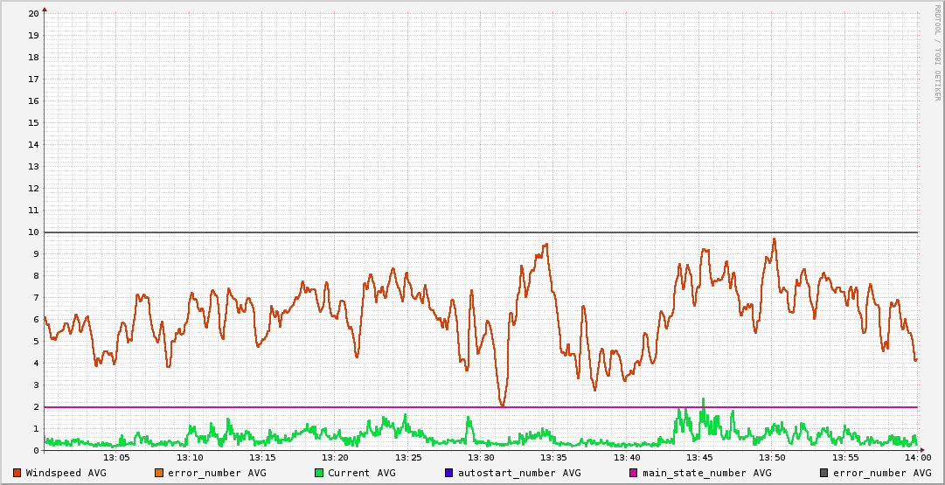Click the 14:00 time axis label
This screenshot has width=945, height=485.
(x=917, y=458)
